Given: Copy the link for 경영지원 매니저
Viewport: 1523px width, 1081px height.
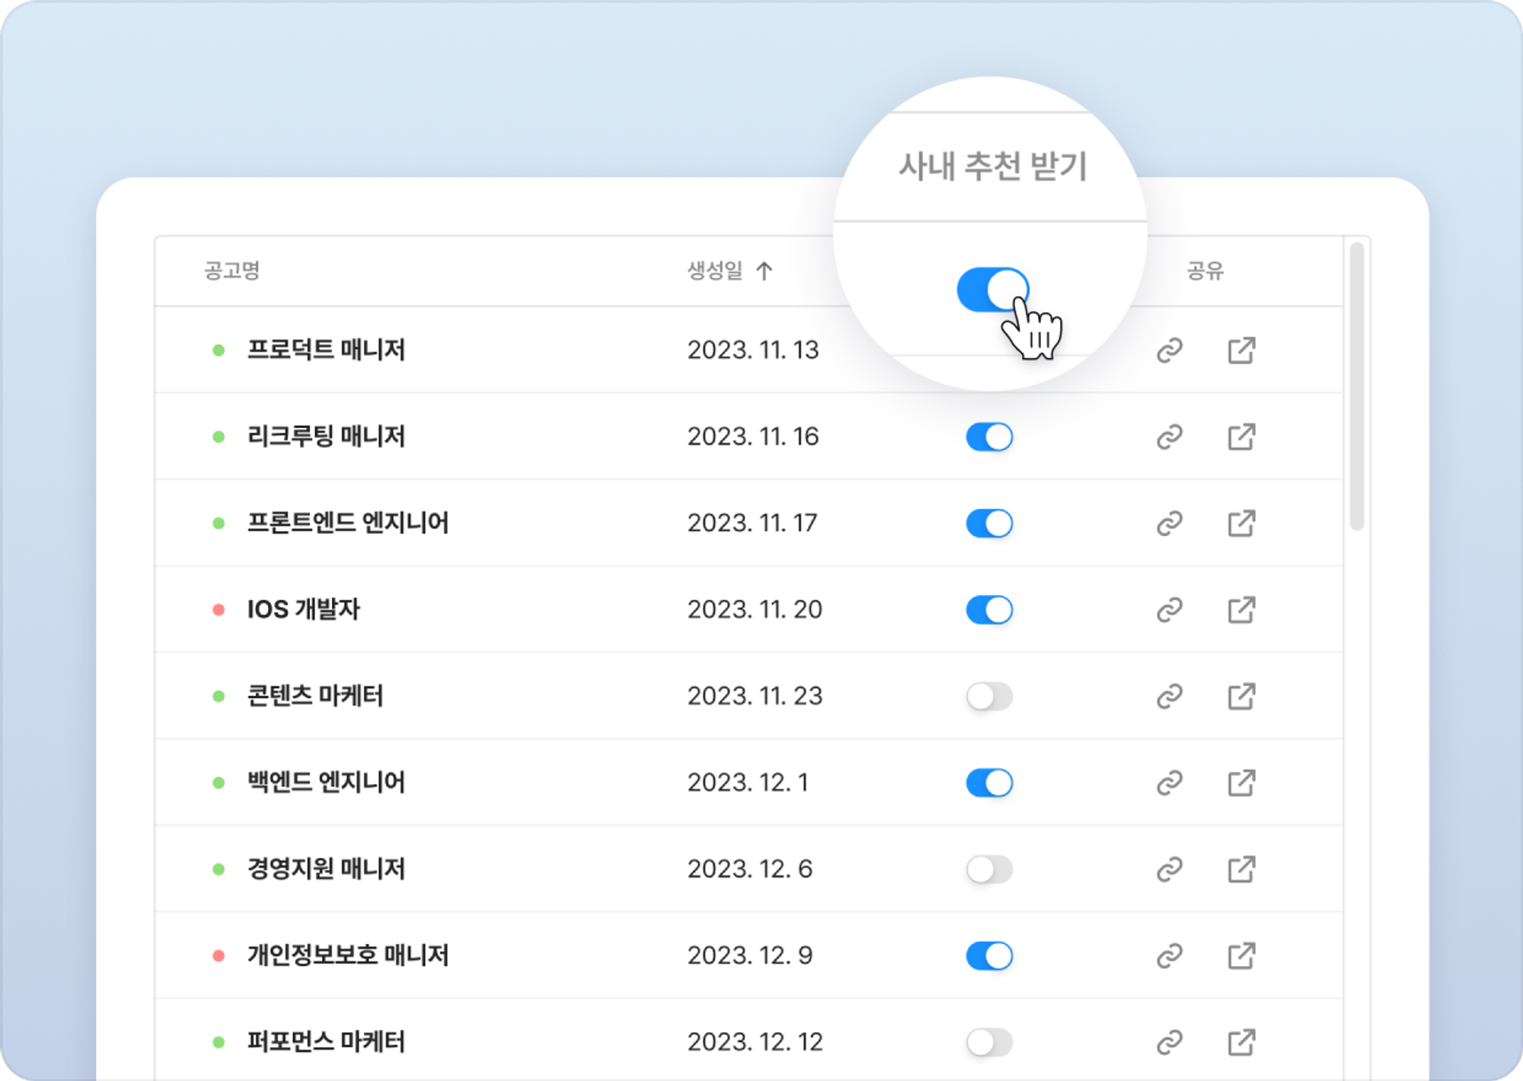Looking at the screenshot, I should [x=1169, y=868].
